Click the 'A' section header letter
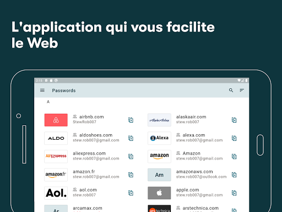 tap(48, 102)
